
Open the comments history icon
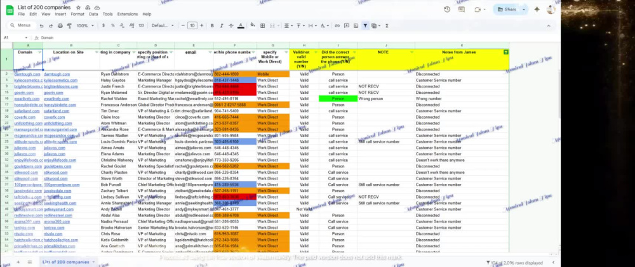[462, 10]
